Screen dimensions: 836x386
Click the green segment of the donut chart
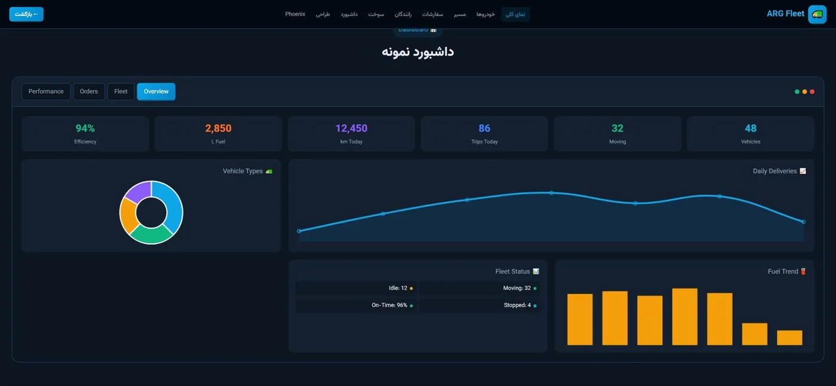(x=150, y=235)
